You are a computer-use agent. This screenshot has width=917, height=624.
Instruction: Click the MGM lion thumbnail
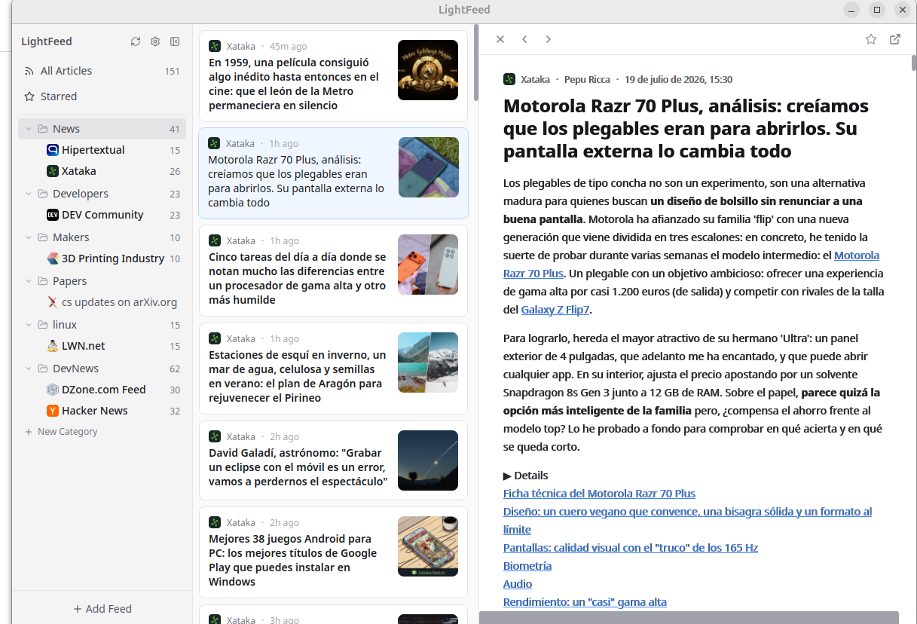click(x=428, y=70)
